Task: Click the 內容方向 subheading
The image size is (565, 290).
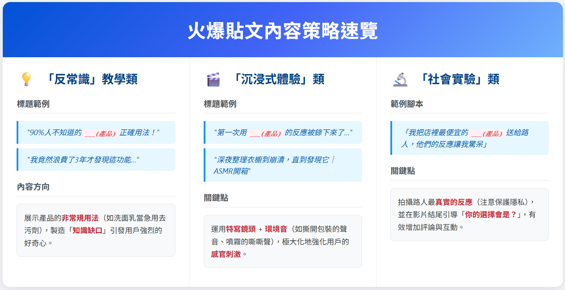Action: tap(33, 187)
